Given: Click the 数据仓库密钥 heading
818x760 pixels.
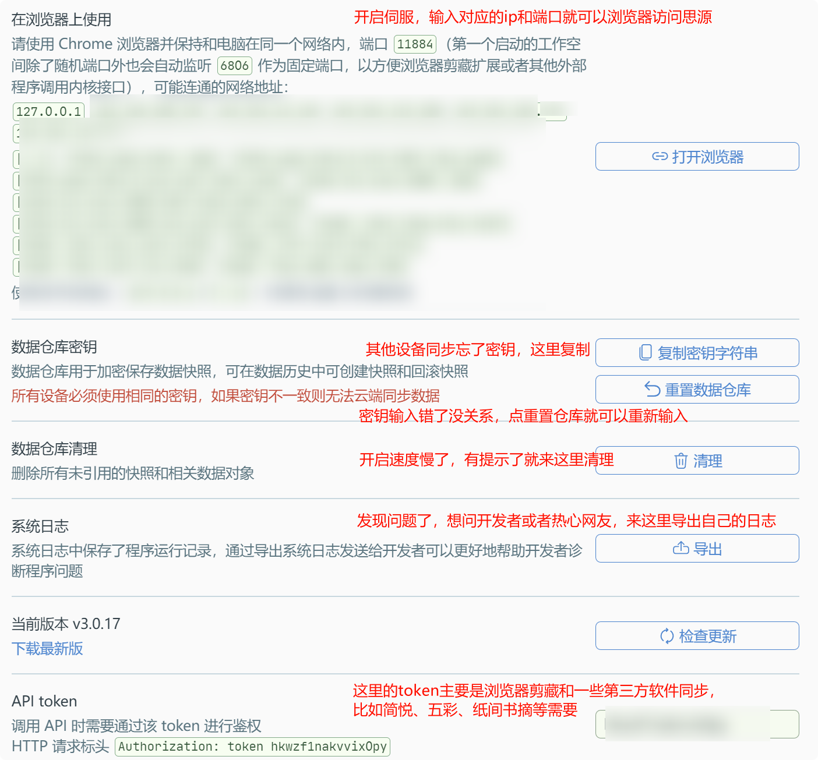Looking at the screenshot, I should point(54,347).
